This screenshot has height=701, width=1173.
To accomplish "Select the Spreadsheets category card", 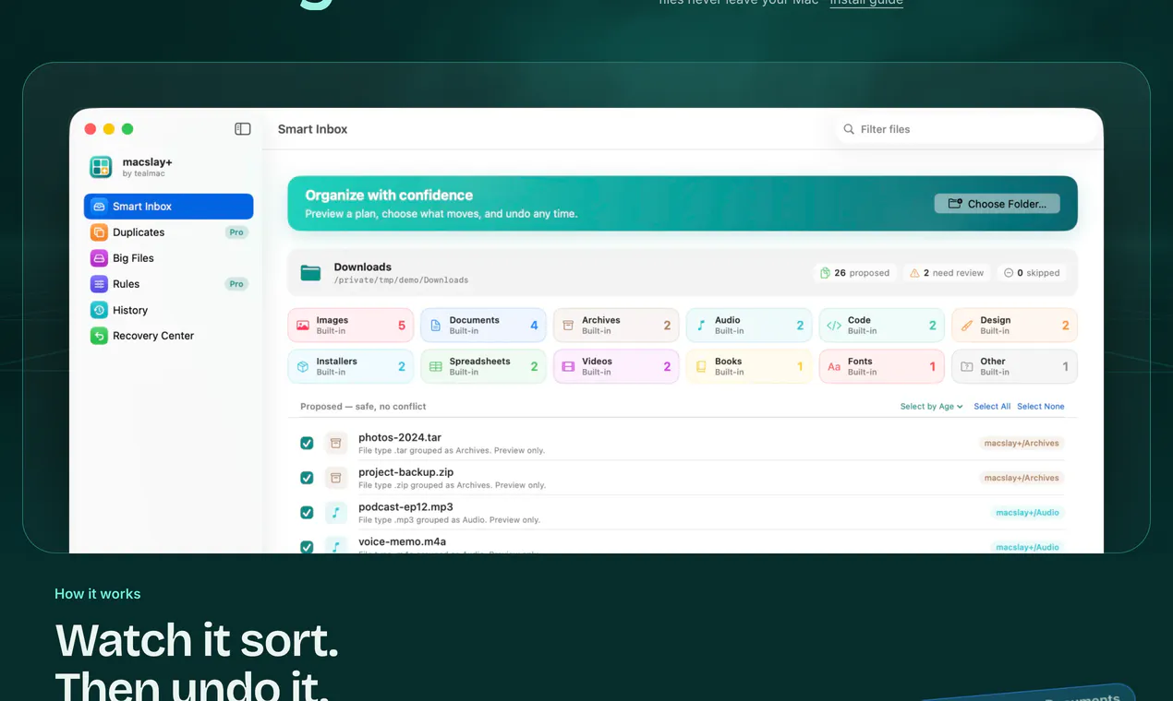I will coord(483,366).
